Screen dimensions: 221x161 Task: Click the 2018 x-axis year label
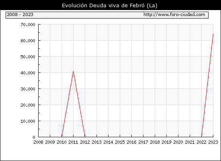(x=155, y=142)
